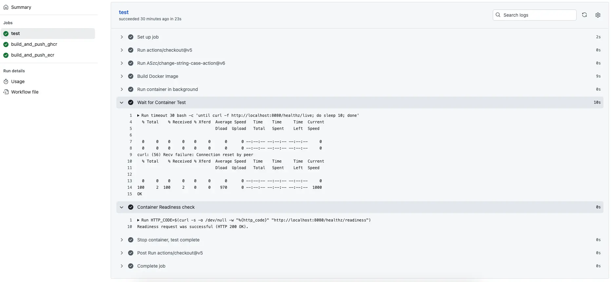Screen dimensions: 611x282
Task: Collapse the Container Readiness check step
Action: 122,207
